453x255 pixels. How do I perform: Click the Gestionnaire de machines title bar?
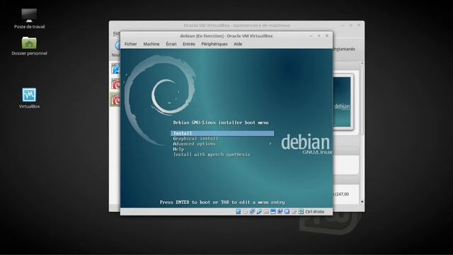coord(236,25)
